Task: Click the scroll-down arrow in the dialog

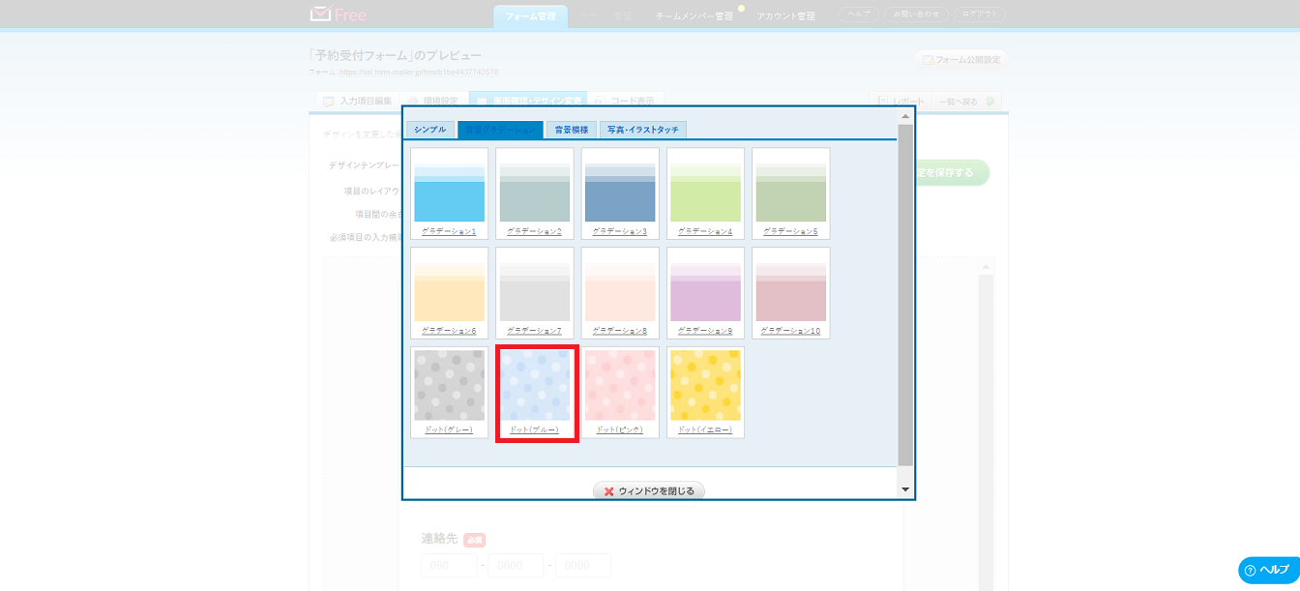Action: (905, 489)
